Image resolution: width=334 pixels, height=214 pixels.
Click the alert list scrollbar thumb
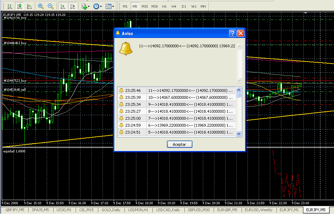point(239,95)
